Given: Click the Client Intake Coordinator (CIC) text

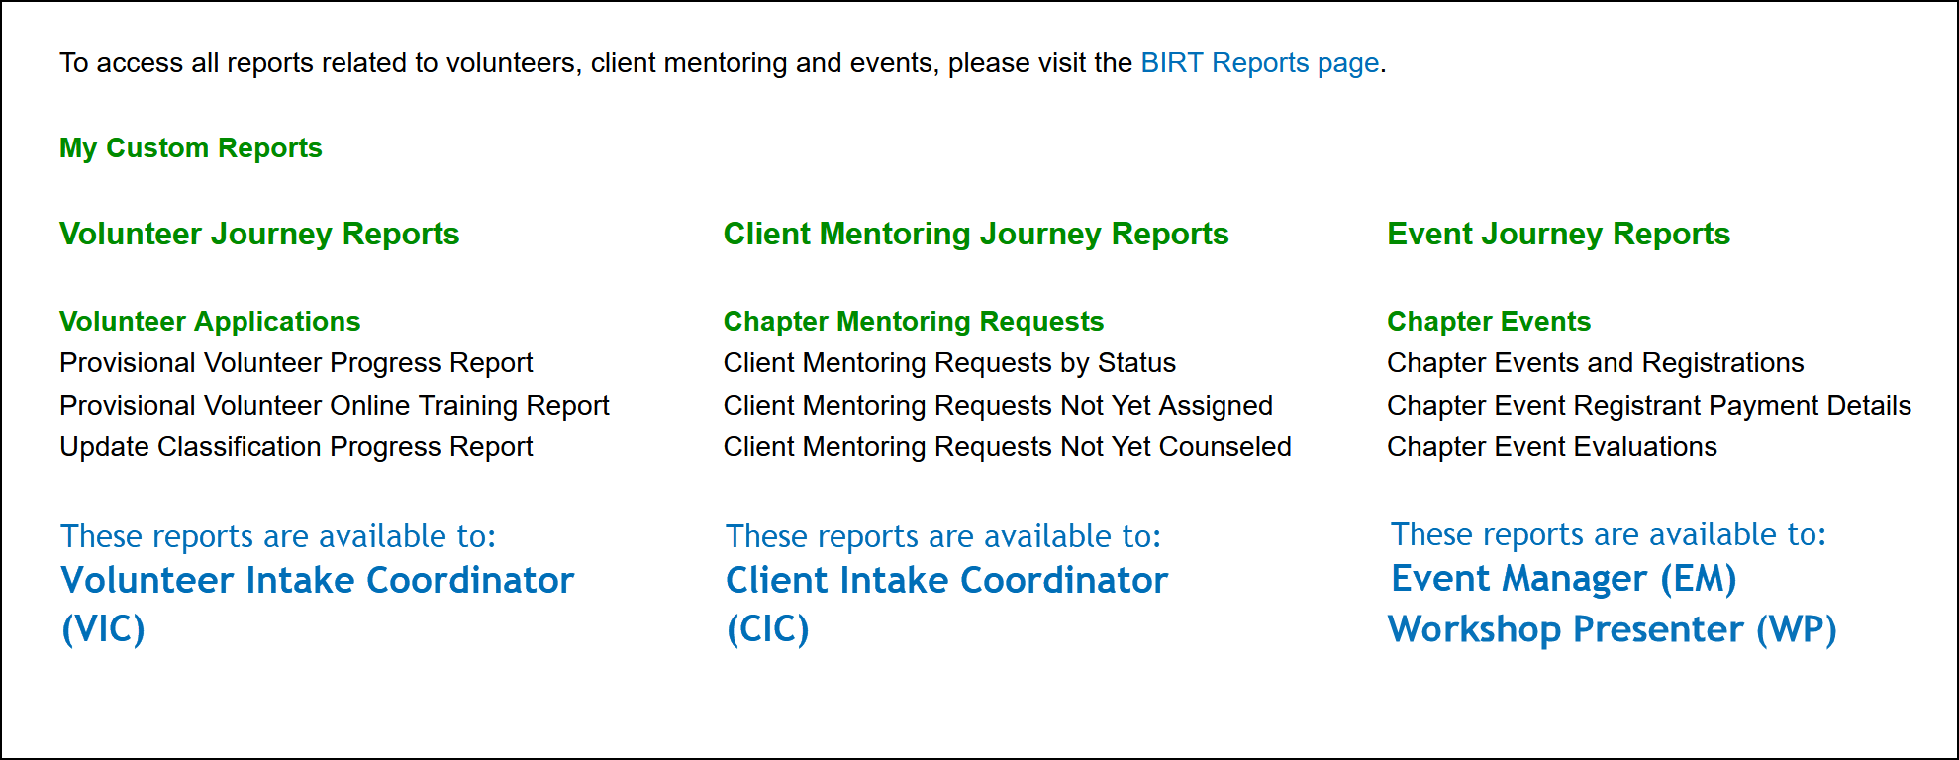Looking at the screenshot, I should [946, 581].
